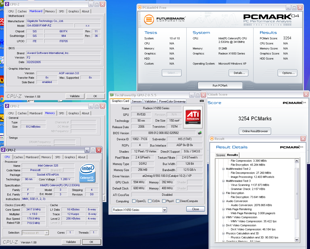
Task: Click the 3254 PCMarks score text
Action: (x=255, y=119)
